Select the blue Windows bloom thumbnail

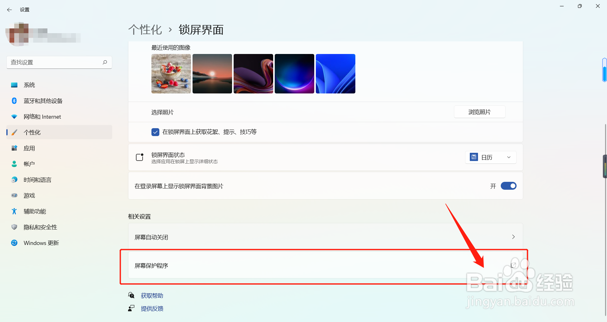[x=335, y=74]
